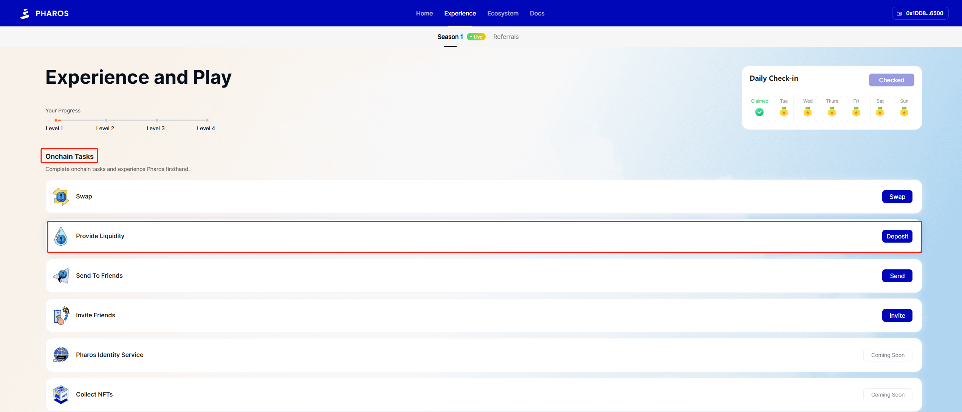
Task: Click the Fri check-in medal icon
Action: coord(856,112)
